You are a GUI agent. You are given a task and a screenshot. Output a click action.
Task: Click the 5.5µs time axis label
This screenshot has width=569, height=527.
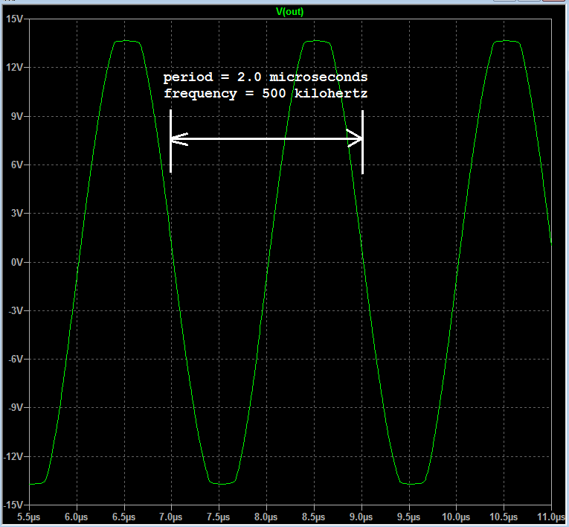pos(29,517)
